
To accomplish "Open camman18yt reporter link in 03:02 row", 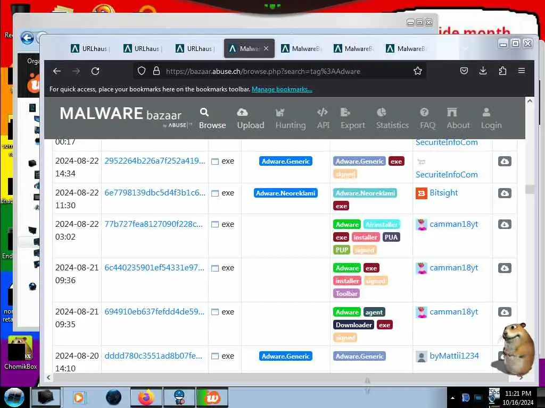I will pyautogui.click(x=453, y=224).
